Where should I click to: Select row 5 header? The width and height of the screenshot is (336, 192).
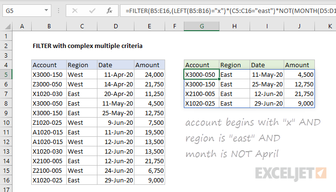coord(6,74)
